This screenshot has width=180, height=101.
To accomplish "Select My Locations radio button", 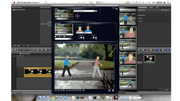I will pos(64,37).
